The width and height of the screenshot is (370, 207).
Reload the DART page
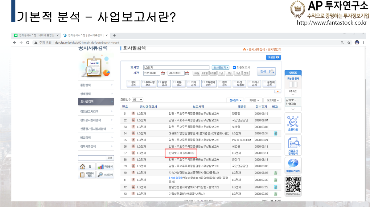27,42
